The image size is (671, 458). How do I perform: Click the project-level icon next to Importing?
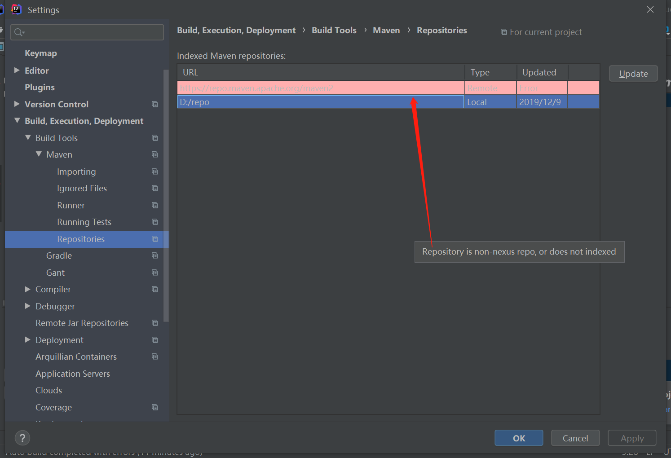tap(155, 172)
